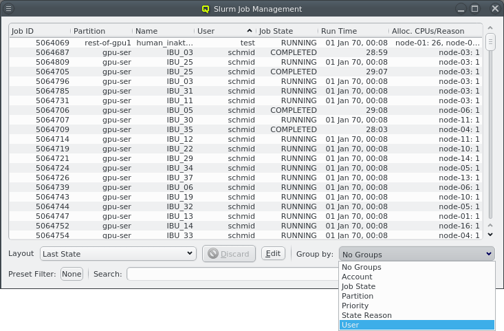Click the rest-of-gpu1 partition cell
The height and width of the screenshot is (331, 504).
pyautogui.click(x=108, y=43)
